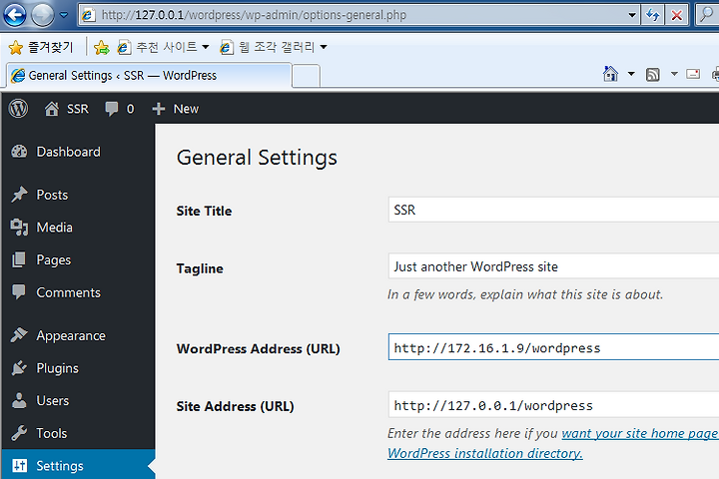Click the browser Forward arrow button
Screen dimensions: 719x479
click(x=43, y=15)
